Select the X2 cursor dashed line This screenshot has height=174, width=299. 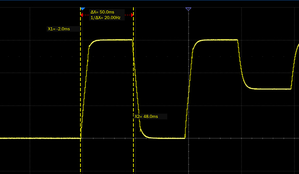[133, 91]
